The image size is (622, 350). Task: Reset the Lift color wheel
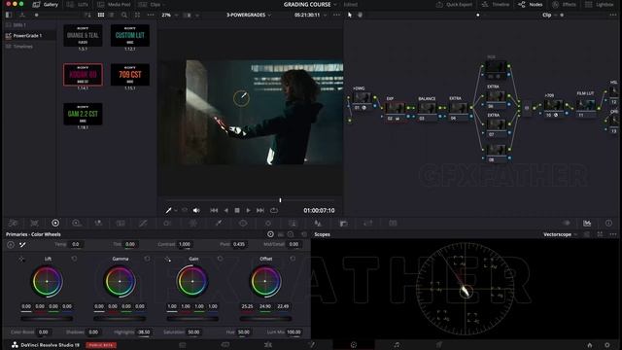[74, 259]
